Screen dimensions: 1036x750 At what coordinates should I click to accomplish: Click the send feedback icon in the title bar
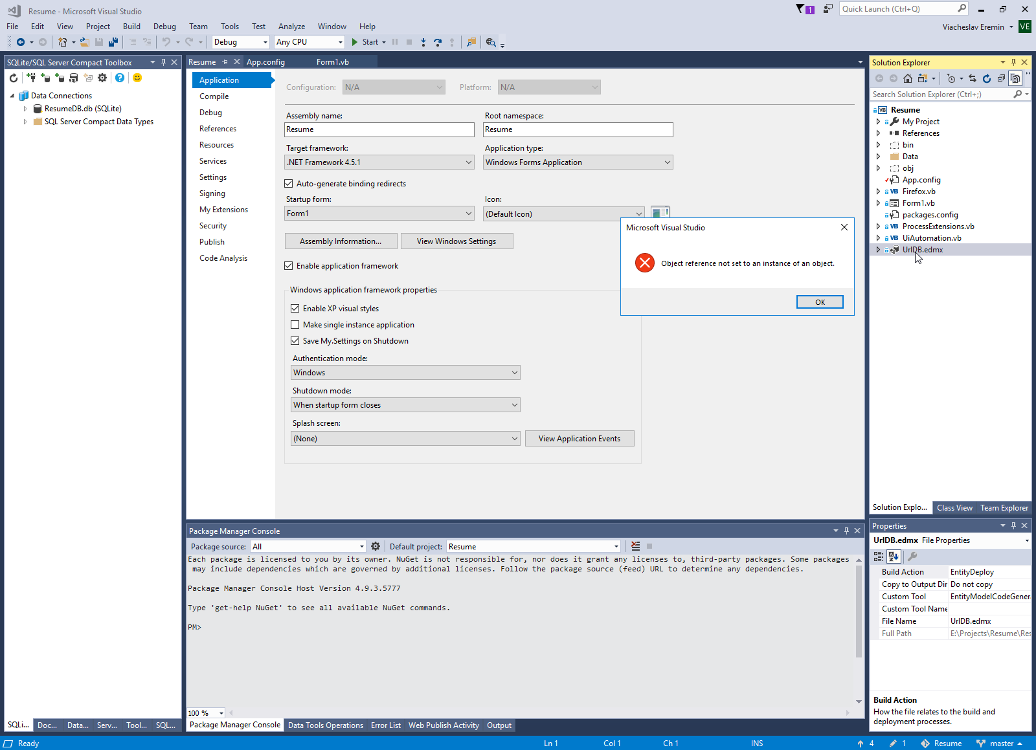click(x=828, y=9)
